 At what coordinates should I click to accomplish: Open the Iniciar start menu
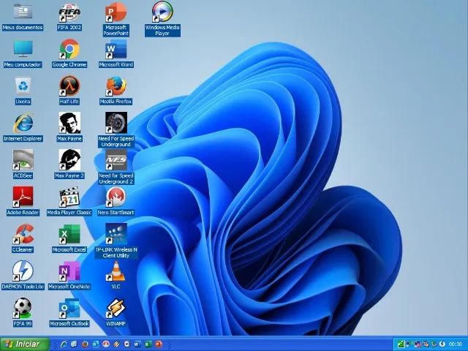24,344
